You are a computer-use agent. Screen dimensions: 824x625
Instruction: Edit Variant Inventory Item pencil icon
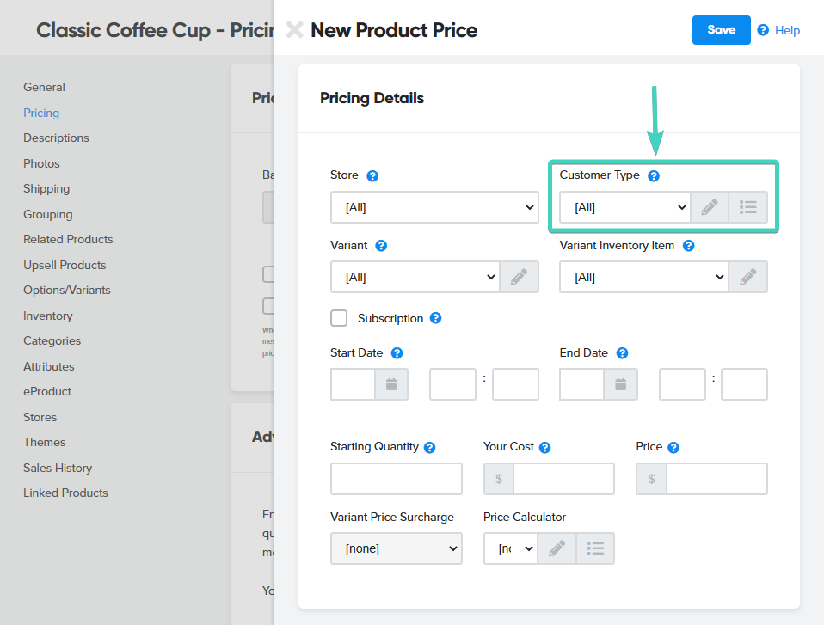(747, 277)
